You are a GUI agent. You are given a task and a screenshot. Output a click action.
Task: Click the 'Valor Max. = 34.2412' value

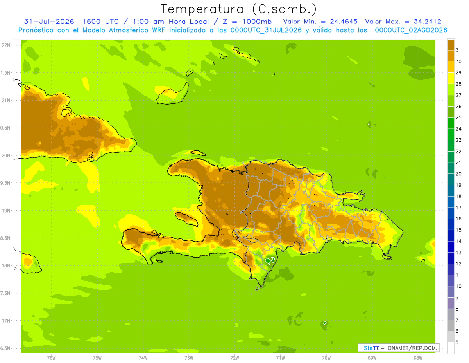403,22
